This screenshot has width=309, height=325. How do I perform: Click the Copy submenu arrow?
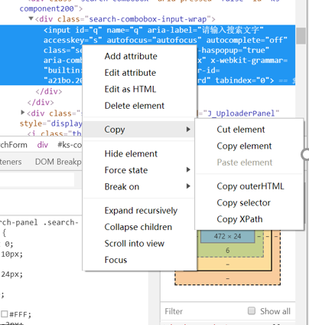pos(188,130)
